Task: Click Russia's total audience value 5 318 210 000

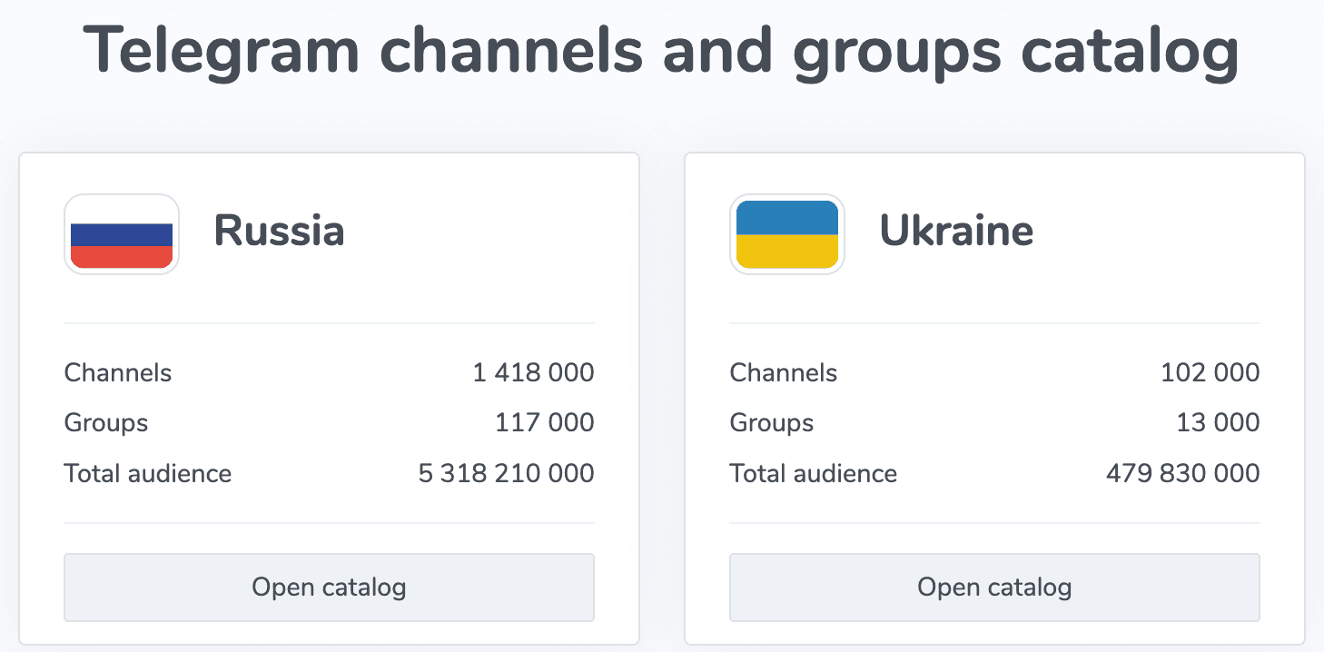Action: click(x=506, y=473)
